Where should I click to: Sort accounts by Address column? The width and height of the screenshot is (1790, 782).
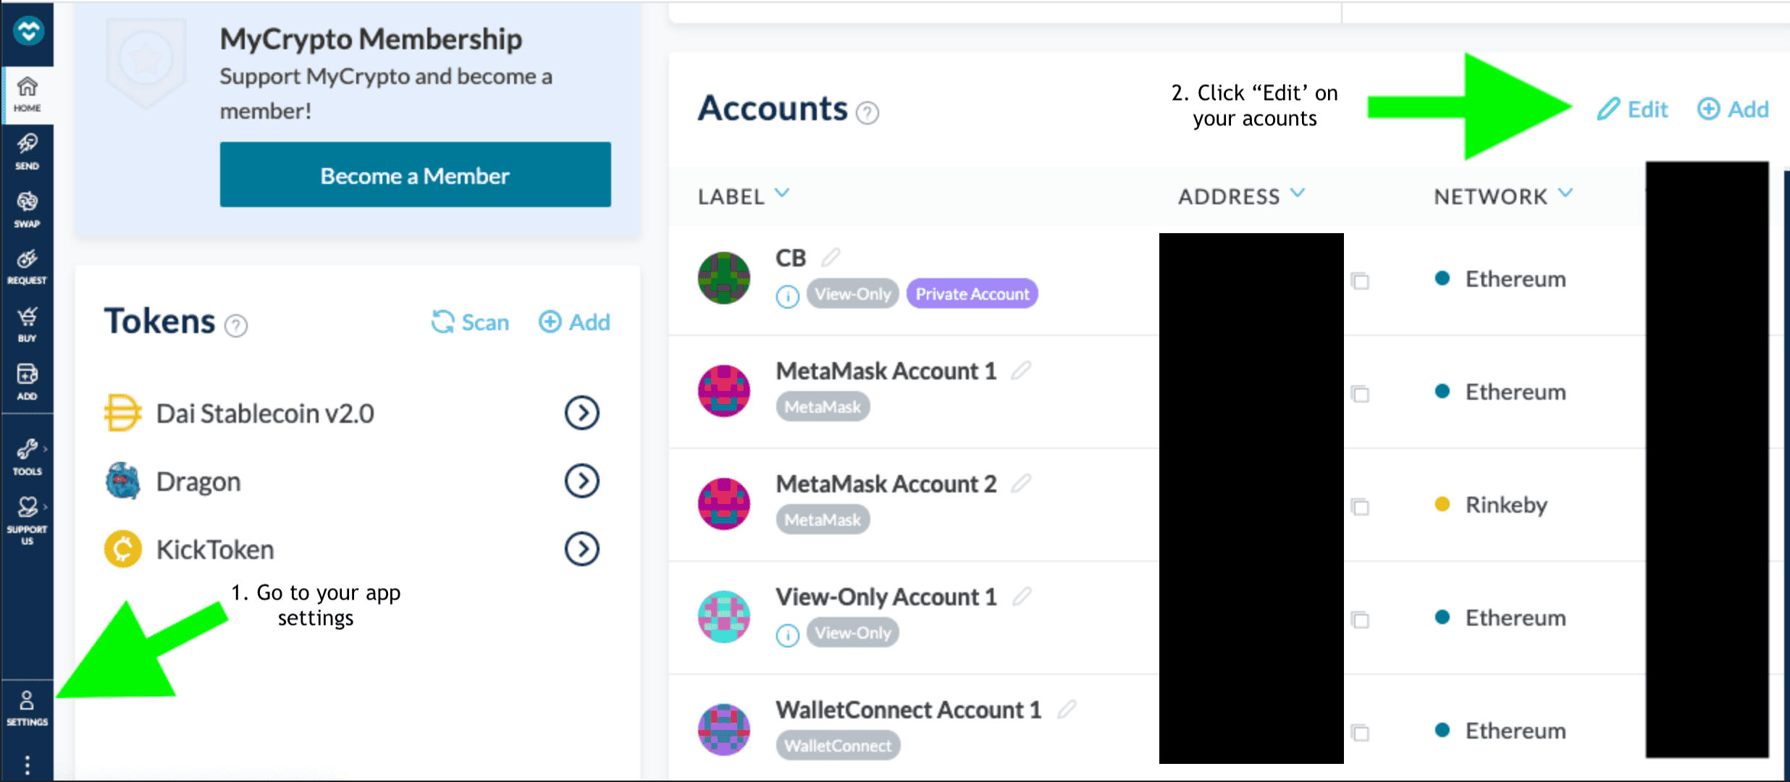(1241, 196)
